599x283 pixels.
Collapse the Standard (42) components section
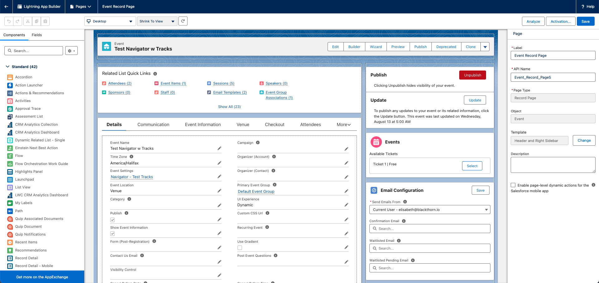click(8, 67)
